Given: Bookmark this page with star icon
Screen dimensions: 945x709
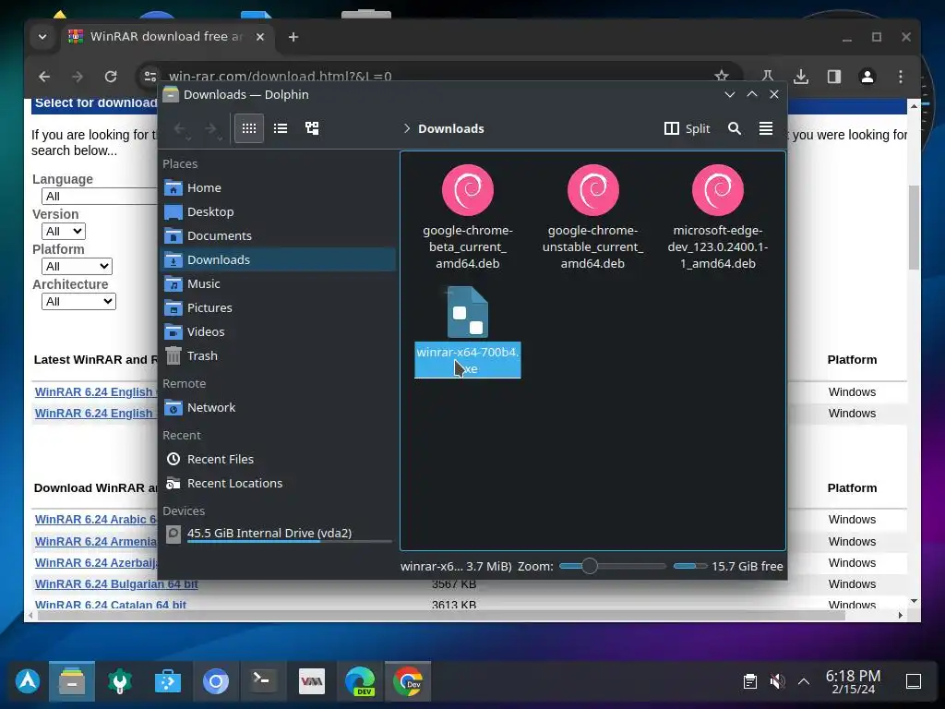Looking at the screenshot, I should pyautogui.click(x=722, y=76).
